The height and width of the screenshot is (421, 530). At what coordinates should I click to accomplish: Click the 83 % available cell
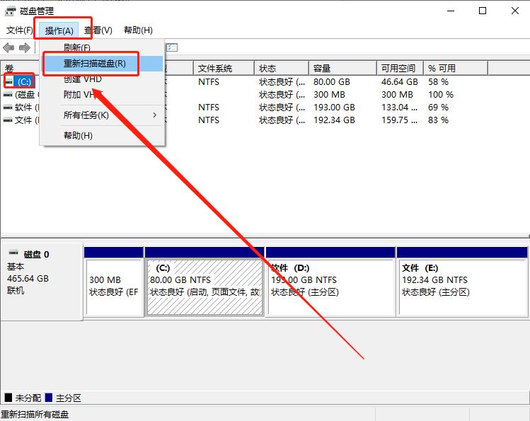[438, 120]
